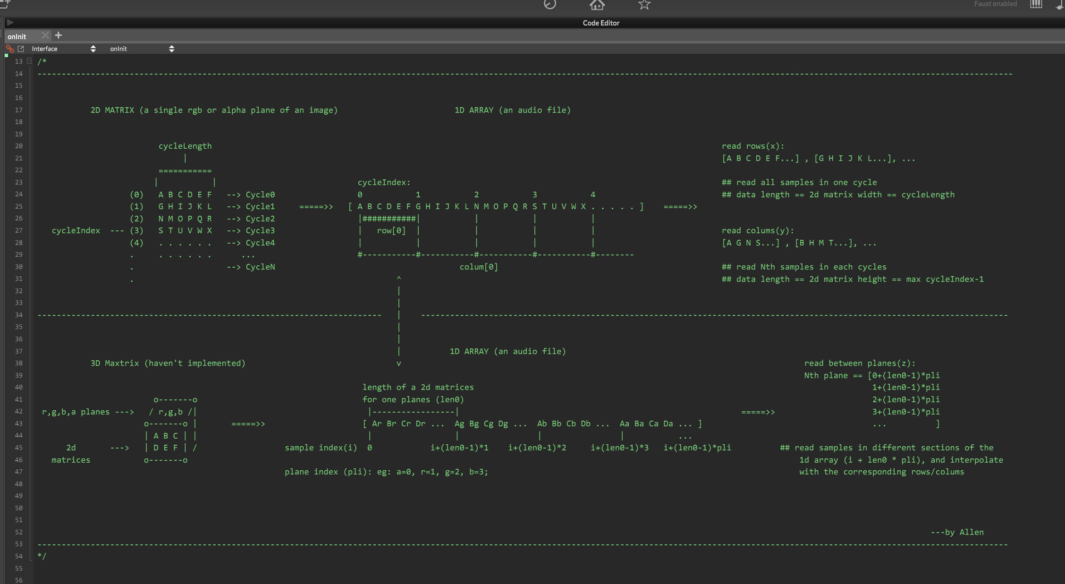
Task: Collapse the comment block at line 13
Action: [29, 61]
